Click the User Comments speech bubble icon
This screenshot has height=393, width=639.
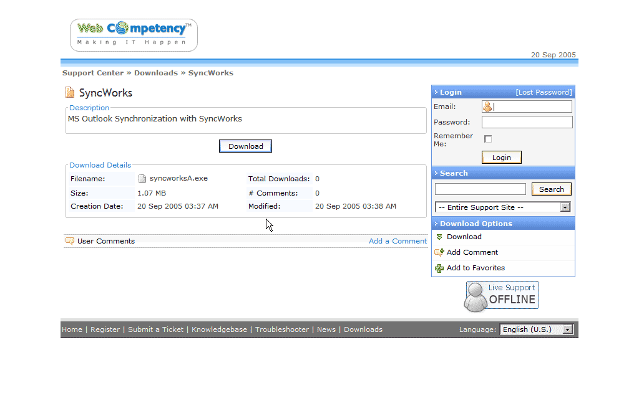point(70,241)
